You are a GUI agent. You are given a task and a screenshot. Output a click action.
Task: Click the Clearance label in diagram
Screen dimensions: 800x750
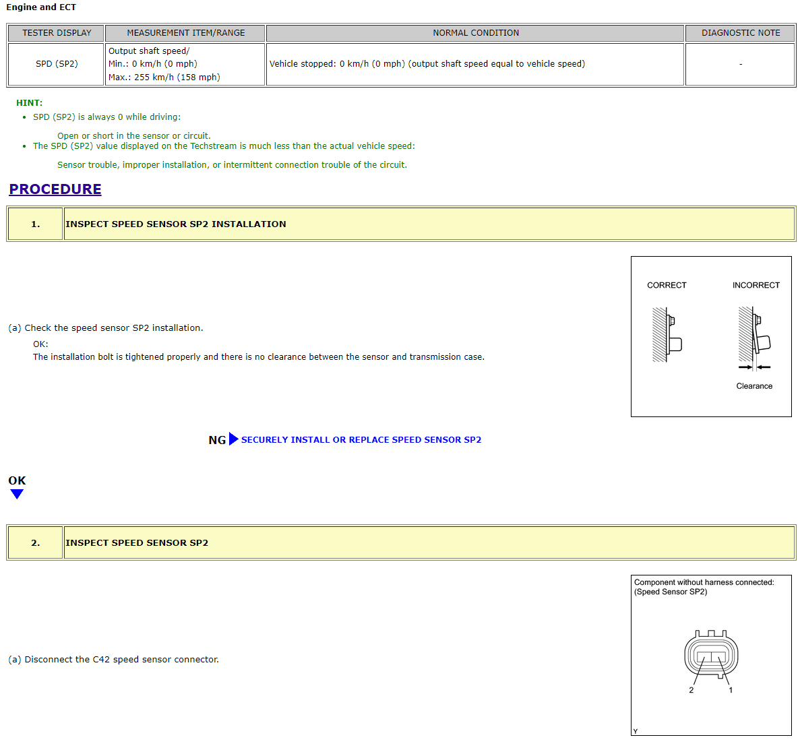click(x=754, y=386)
